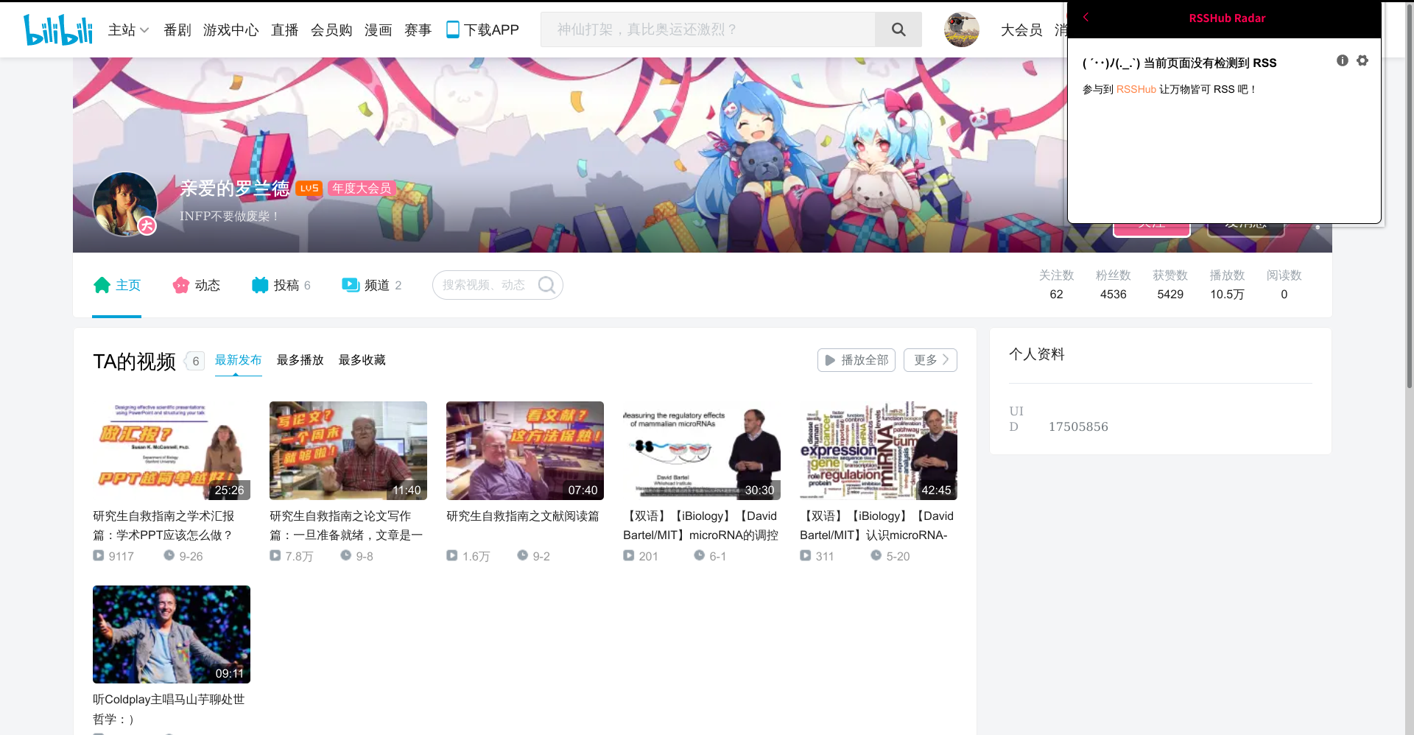Select 最多收藏 to sort videos
Viewport: 1414px width, 735px height.
[x=362, y=360]
